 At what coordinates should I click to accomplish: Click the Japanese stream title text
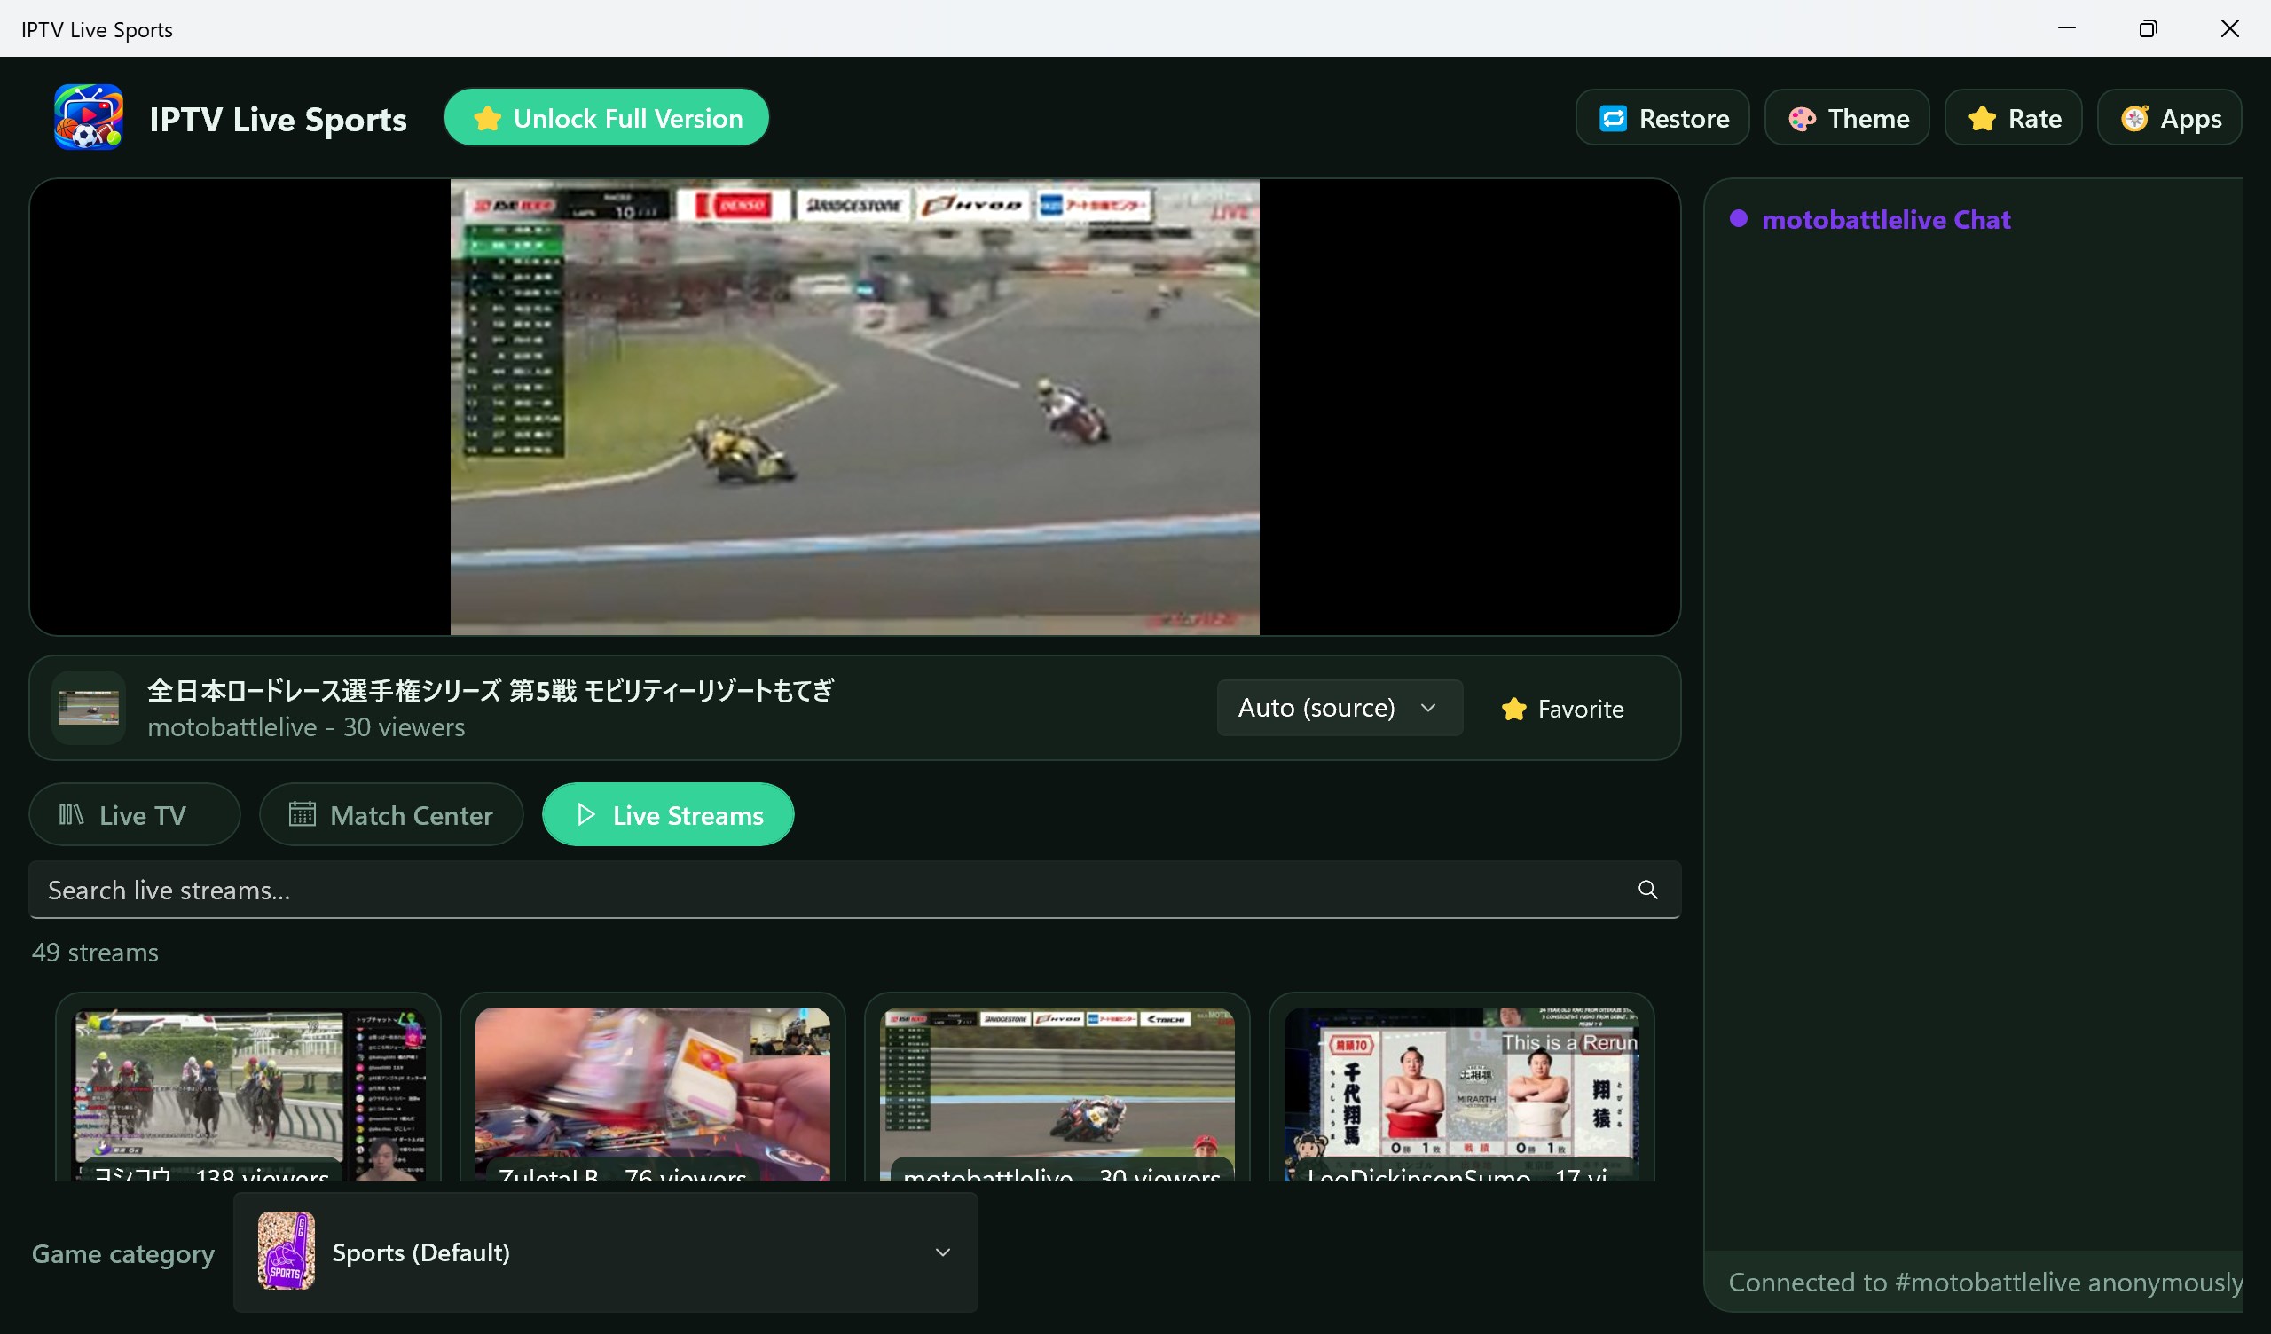point(491,690)
